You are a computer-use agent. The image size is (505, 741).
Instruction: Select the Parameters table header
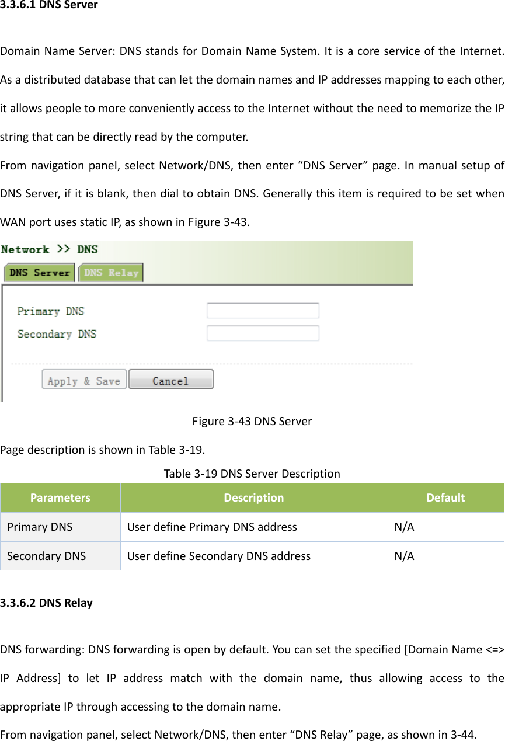click(60, 498)
